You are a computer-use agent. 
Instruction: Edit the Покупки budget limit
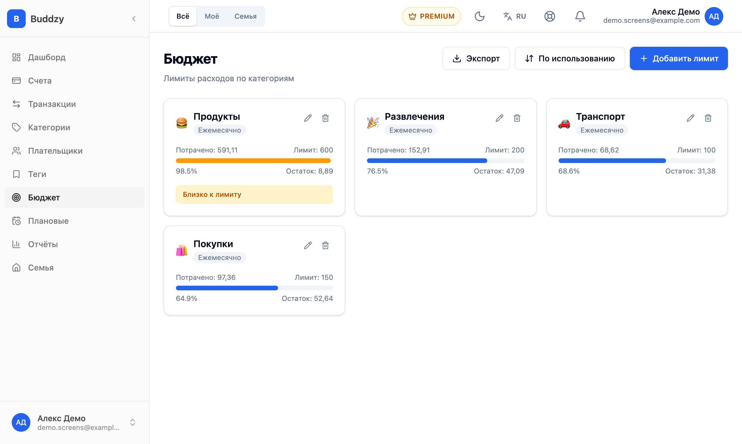coord(308,246)
